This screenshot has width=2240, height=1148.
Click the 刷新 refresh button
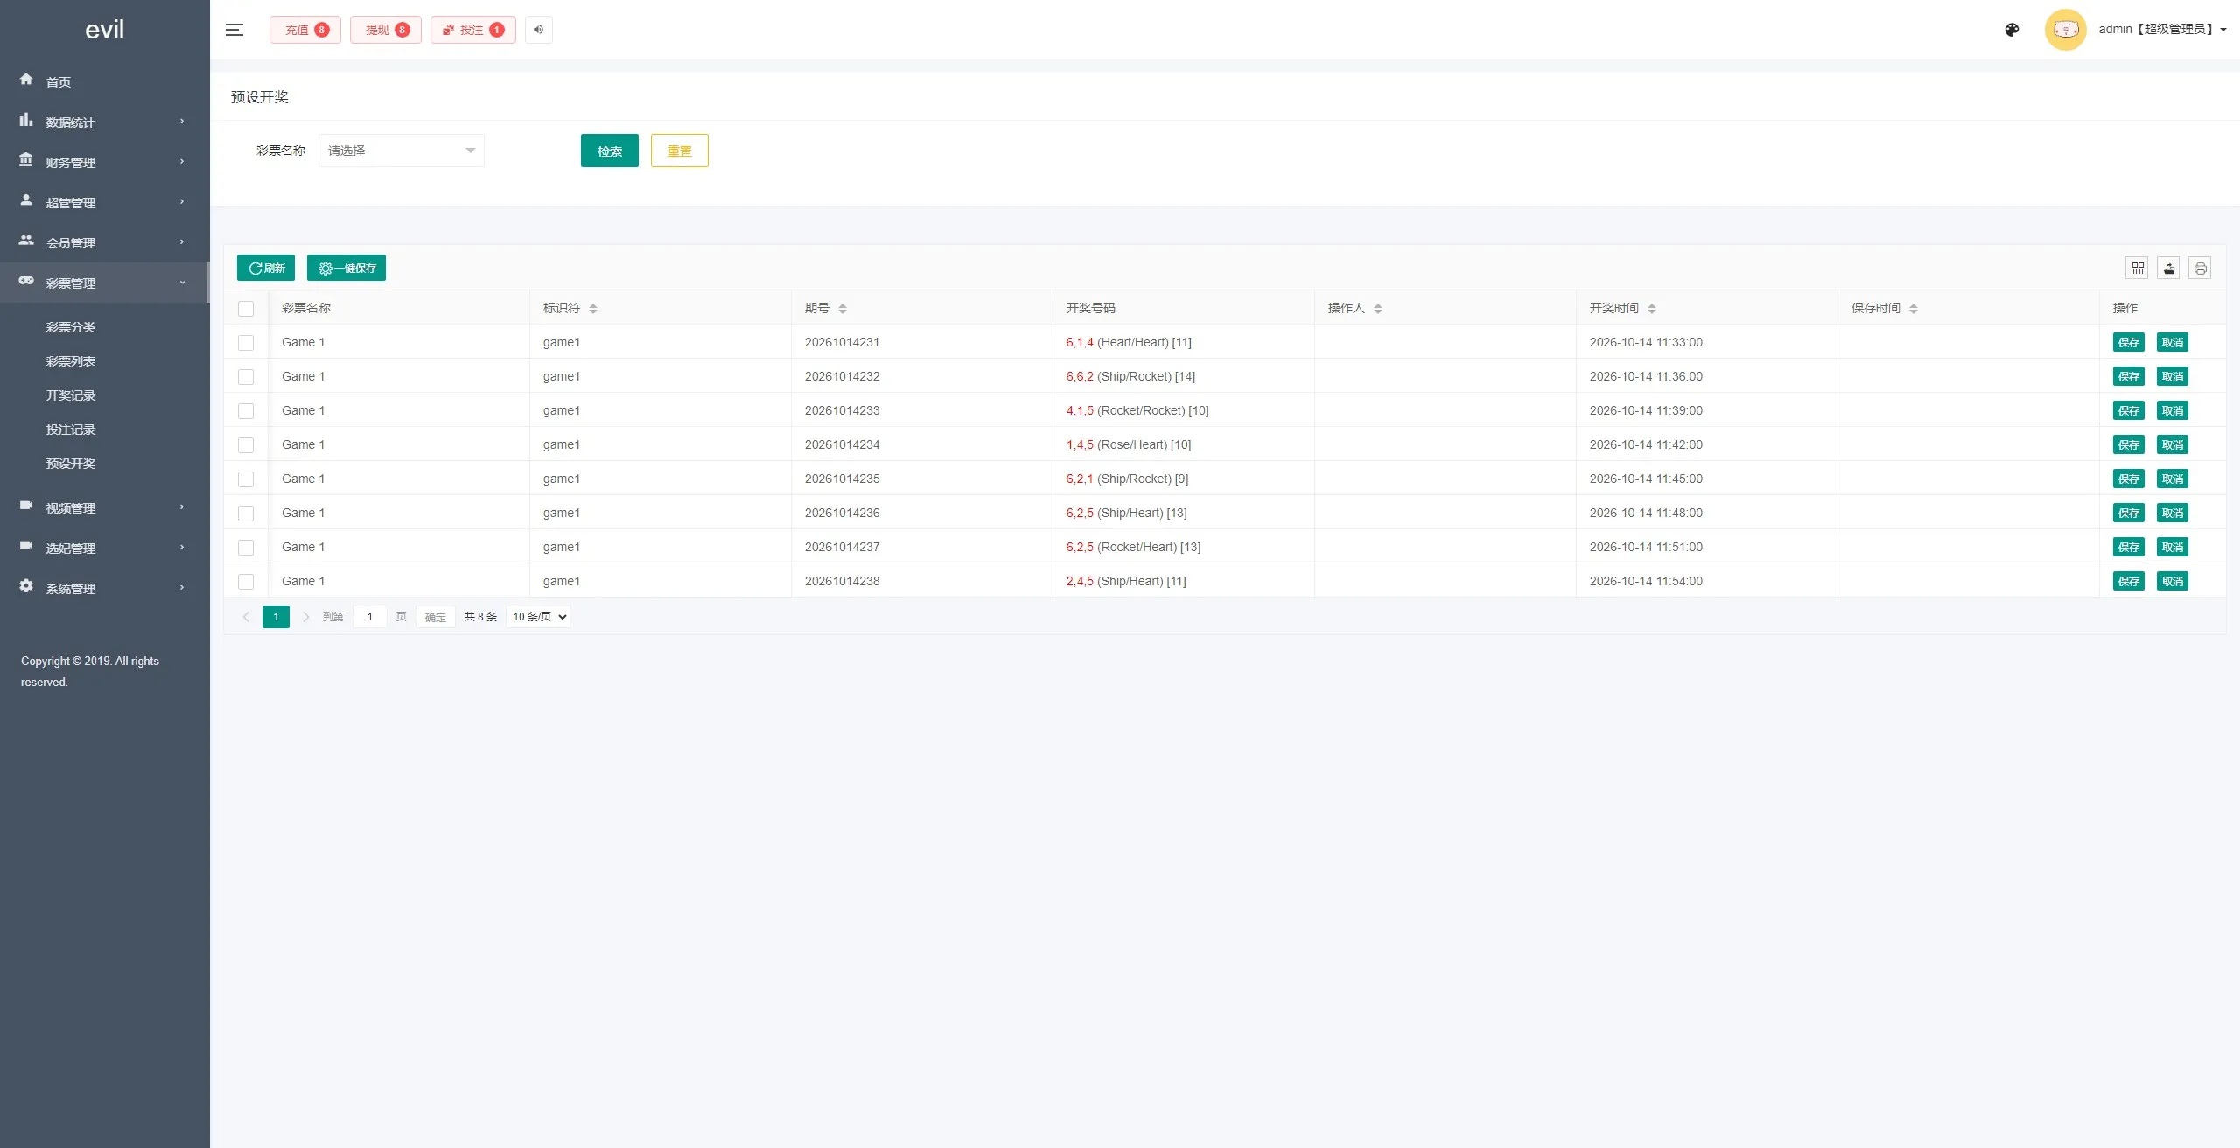coord(266,268)
